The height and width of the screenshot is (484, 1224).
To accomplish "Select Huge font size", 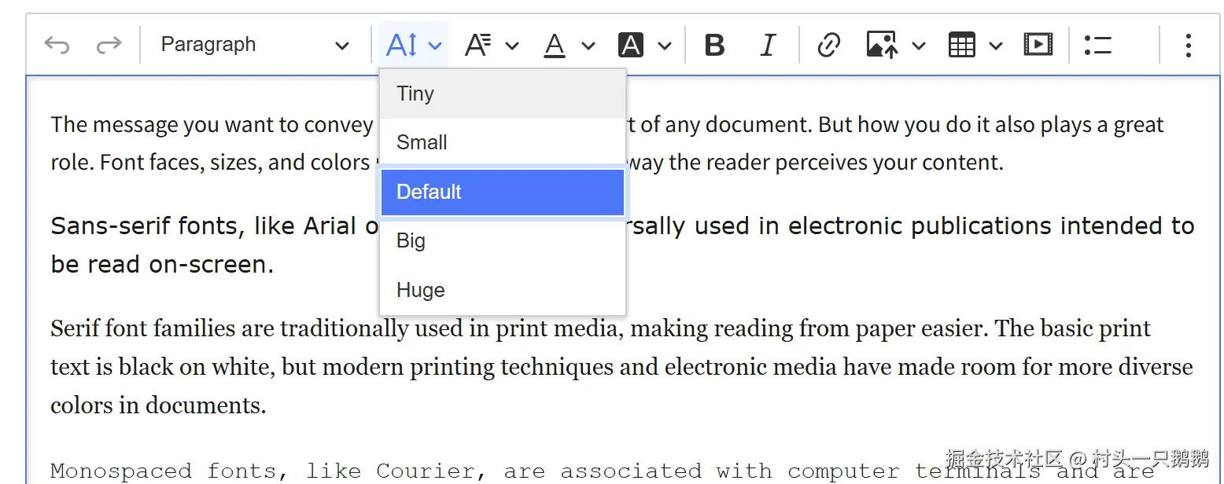I will [x=503, y=290].
